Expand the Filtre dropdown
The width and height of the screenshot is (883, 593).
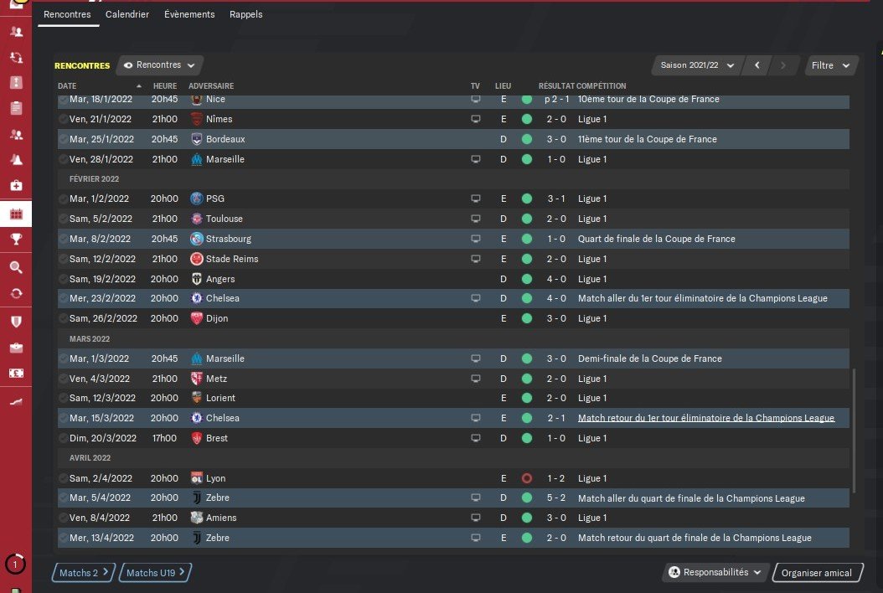(x=830, y=65)
